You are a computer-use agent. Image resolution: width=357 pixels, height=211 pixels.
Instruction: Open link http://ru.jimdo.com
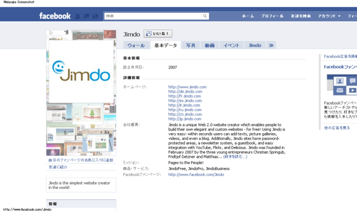click(x=185, y=110)
